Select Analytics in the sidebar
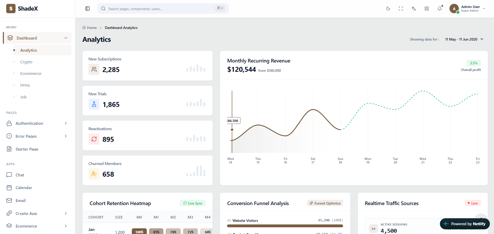The width and height of the screenshot is (494, 234). pos(42,50)
